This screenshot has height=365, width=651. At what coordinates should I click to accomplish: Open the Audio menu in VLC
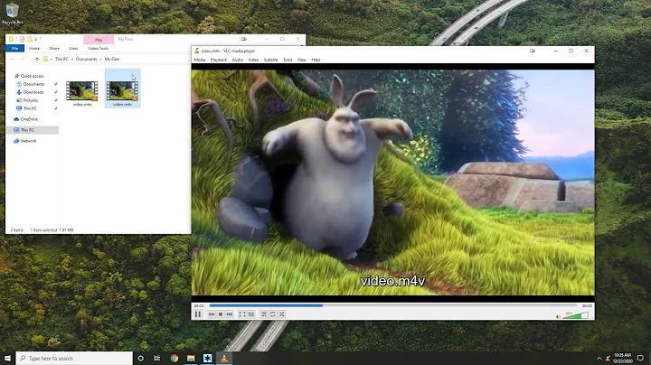[x=237, y=60]
